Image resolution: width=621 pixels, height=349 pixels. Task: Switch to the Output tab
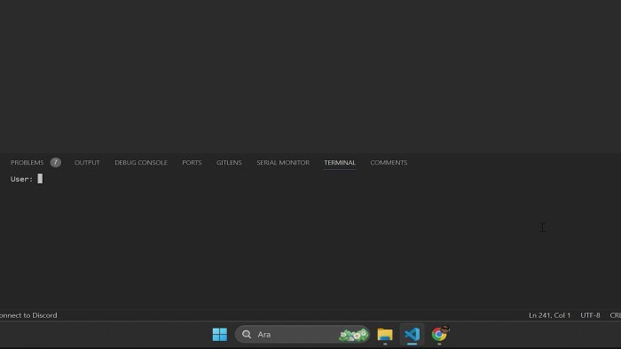87,162
